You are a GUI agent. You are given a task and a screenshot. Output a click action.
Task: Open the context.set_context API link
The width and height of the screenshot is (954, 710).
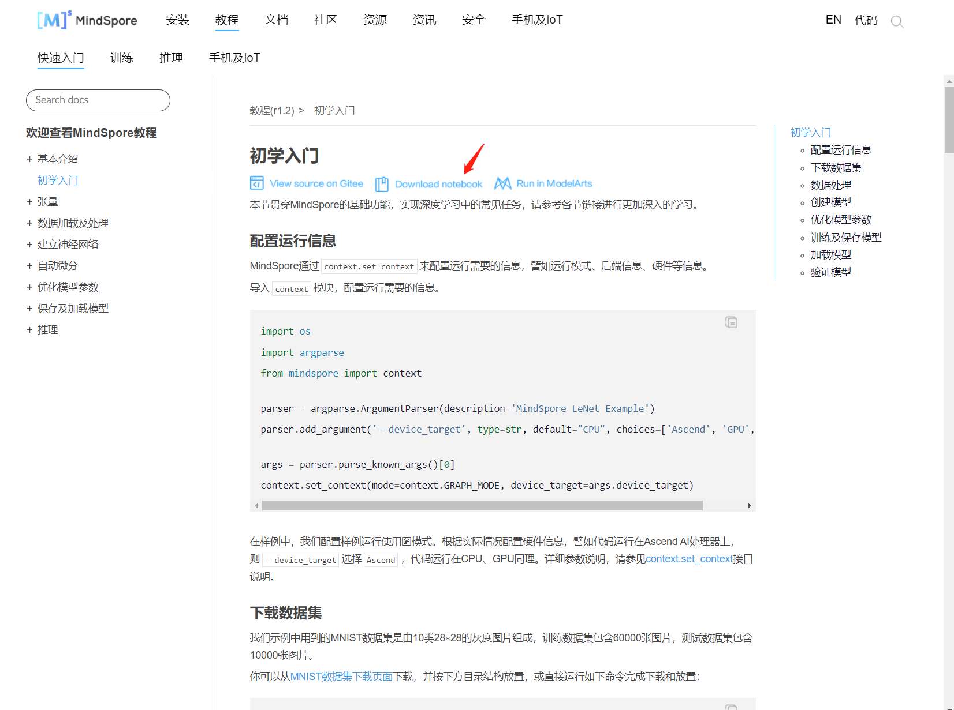[690, 559]
